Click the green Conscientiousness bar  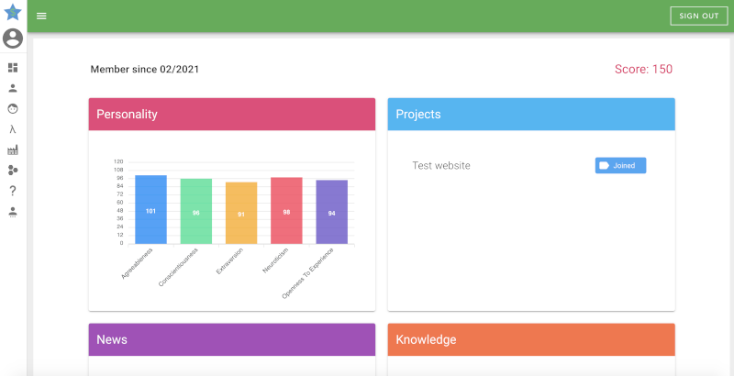coord(195,211)
